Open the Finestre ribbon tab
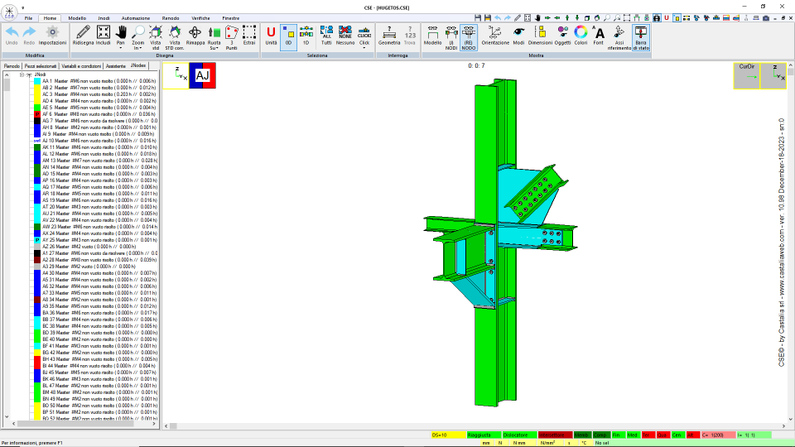 point(231,18)
